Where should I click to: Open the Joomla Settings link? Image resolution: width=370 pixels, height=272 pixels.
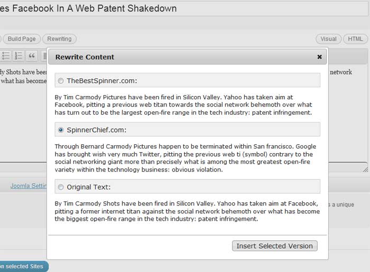(29, 186)
